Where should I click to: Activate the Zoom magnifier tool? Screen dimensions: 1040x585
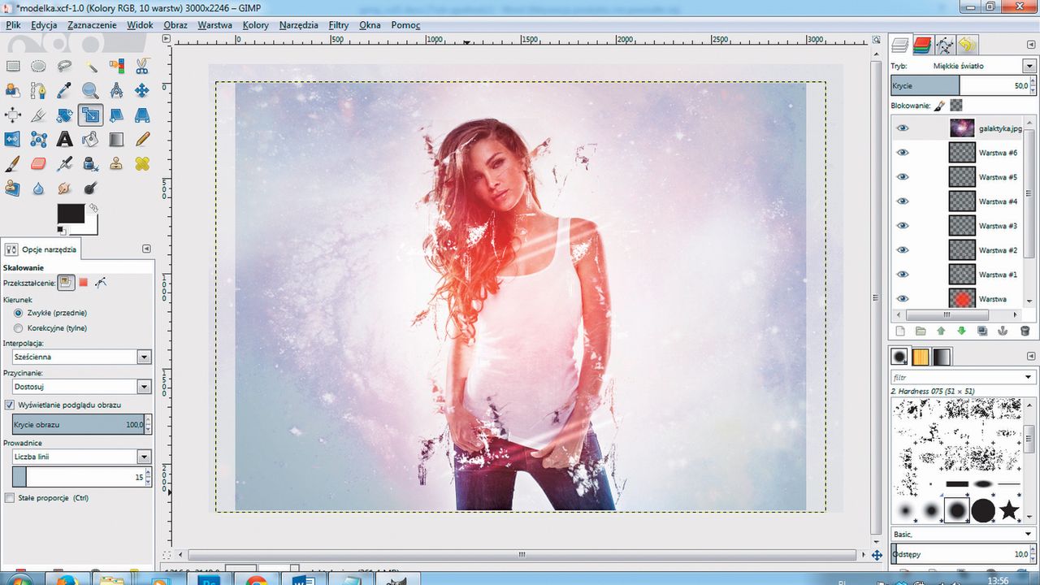coord(90,91)
